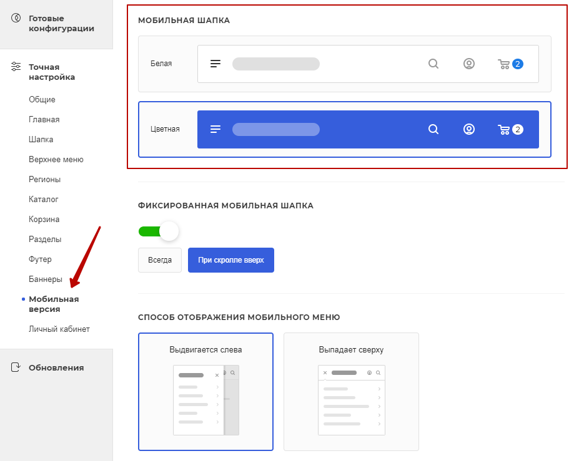
Task: Select Мобильная версия in sidebar
Action: click(x=54, y=304)
